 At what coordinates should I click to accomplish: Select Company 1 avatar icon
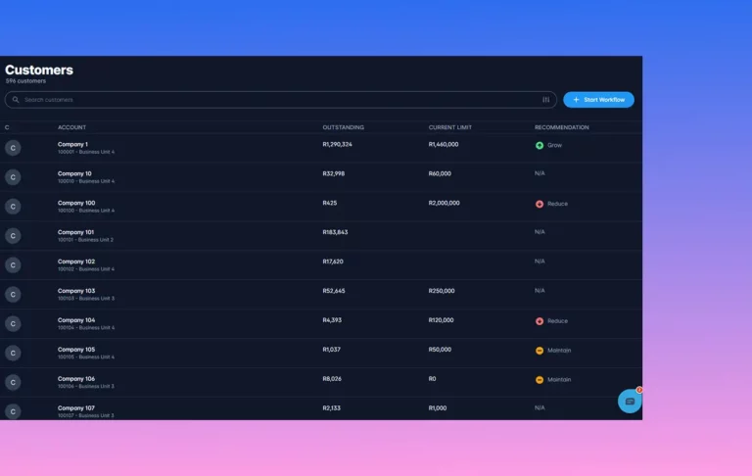tap(13, 148)
